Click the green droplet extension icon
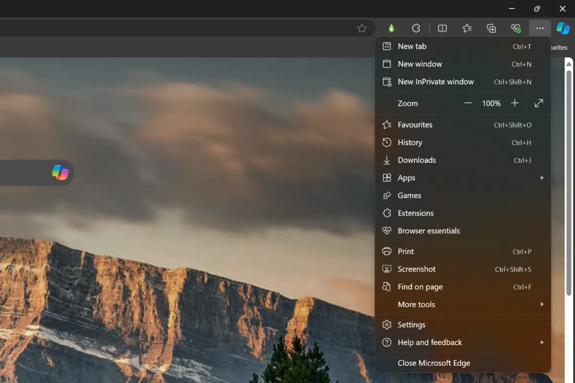Image resolution: width=575 pixels, height=383 pixels. (391, 28)
